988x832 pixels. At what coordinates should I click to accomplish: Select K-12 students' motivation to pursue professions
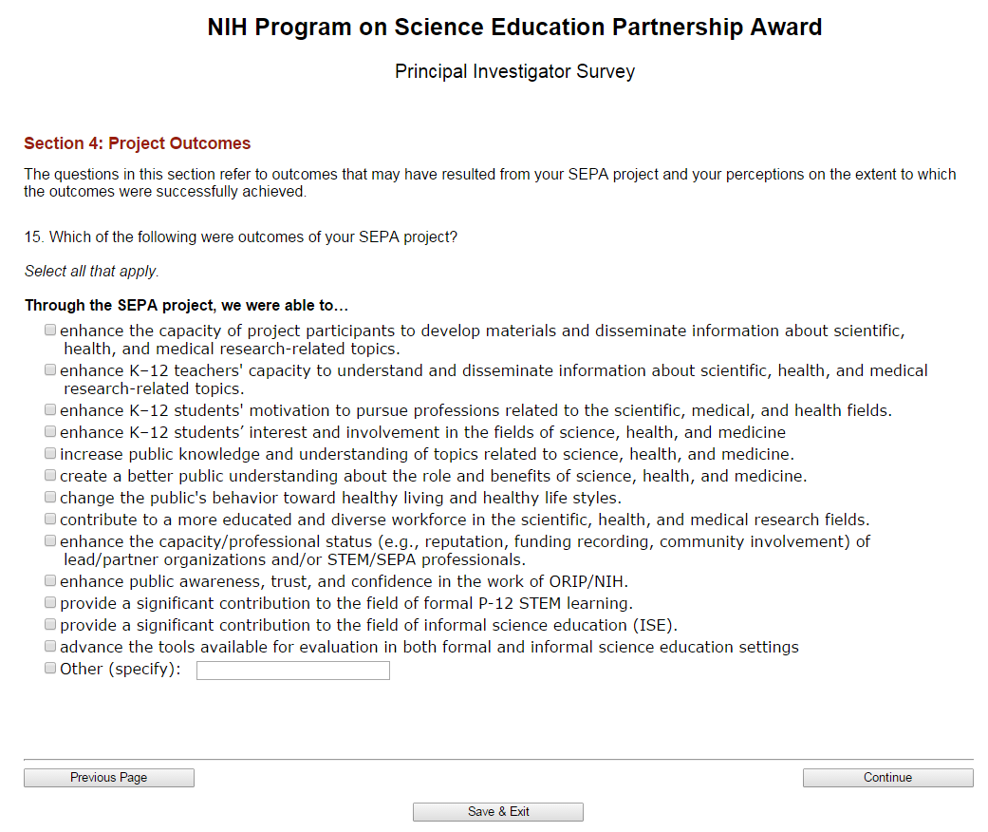coord(49,410)
